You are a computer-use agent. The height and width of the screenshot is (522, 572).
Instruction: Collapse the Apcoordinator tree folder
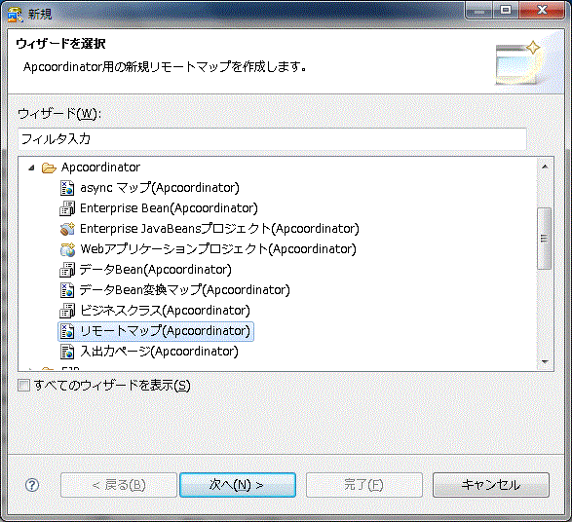click(x=31, y=168)
